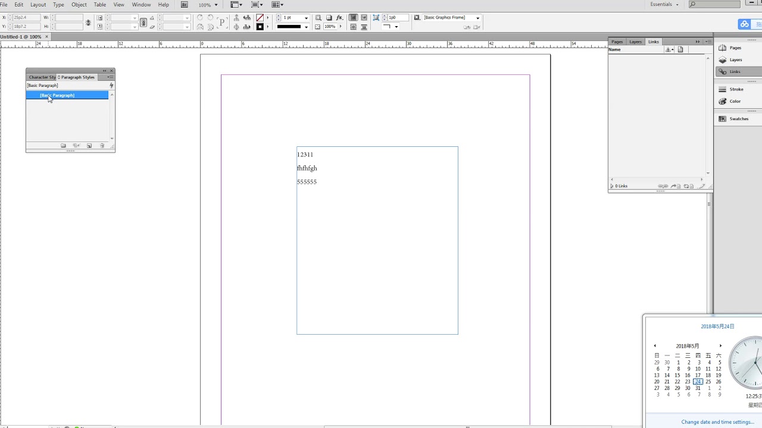The width and height of the screenshot is (762, 428).
Task: Go to next month in calendar
Action: pyautogui.click(x=720, y=346)
